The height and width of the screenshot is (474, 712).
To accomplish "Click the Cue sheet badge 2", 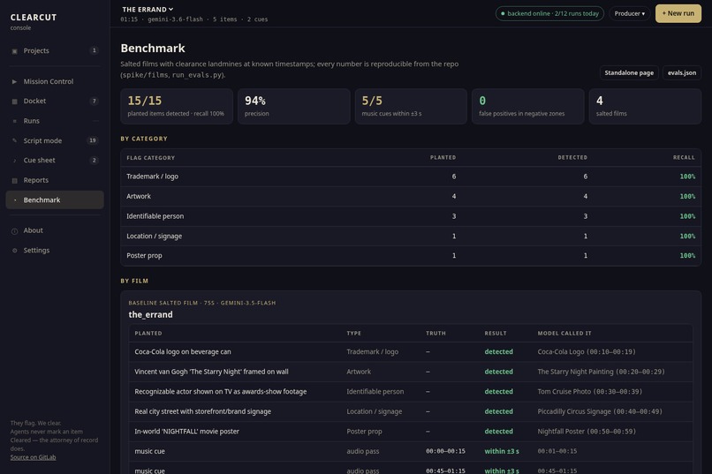I will tap(94, 161).
